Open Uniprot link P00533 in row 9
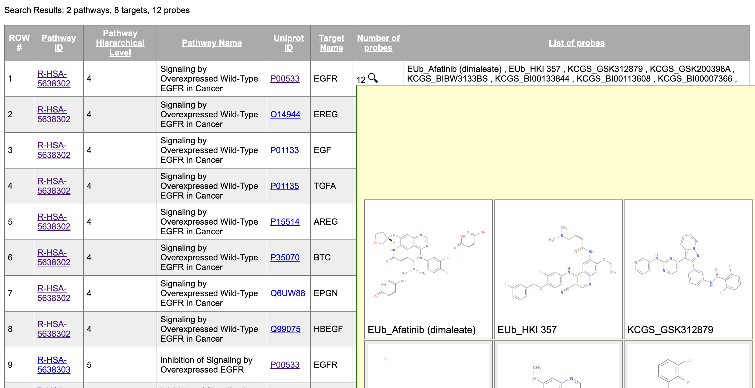Viewport: 755px width, 388px height. pos(285,365)
